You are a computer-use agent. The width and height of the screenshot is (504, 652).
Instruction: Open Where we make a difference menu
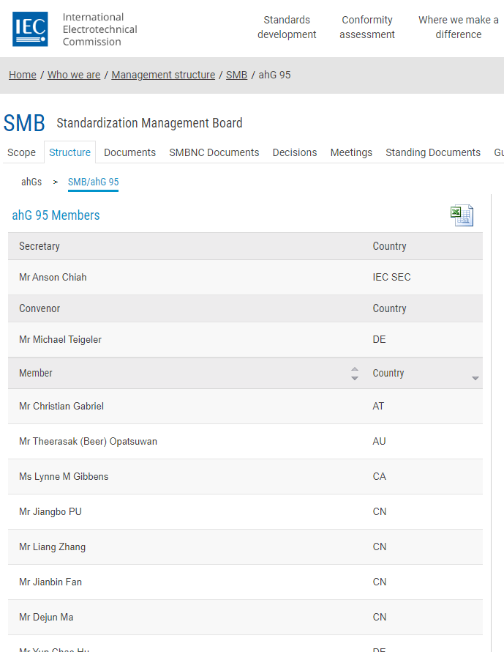tap(459, 27)
